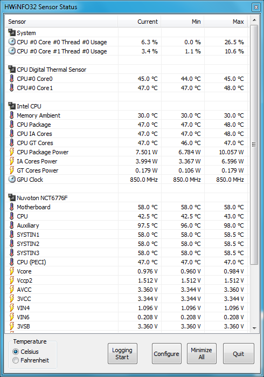
Task: Click the System group chip icon
Action: pyautogui.click(x=11, y=32)
